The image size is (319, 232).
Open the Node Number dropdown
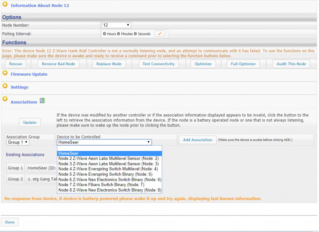(116, 25)
